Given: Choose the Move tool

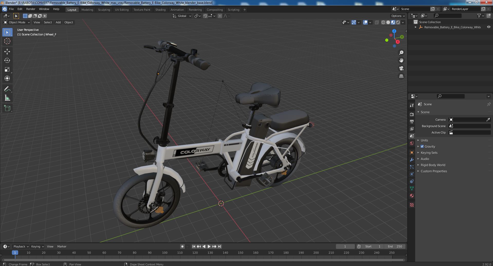Looking at the screenshot, I should (x=7, y=52).
